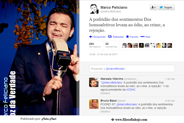Click the Seguir follow button

(166, 7)
